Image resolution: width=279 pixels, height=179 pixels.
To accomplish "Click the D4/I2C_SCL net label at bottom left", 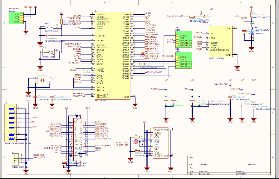I will 39,155.
